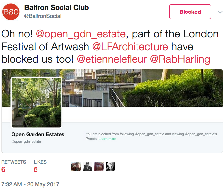The height and width of the screenshot is (188, 224).
Task: Toggle the Blocked button
Action: pyautogui.click(x=190, y=12)
